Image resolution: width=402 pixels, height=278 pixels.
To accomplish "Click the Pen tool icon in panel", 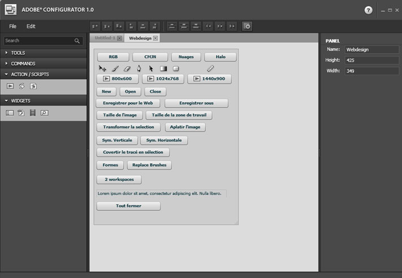I will point(139,68).
